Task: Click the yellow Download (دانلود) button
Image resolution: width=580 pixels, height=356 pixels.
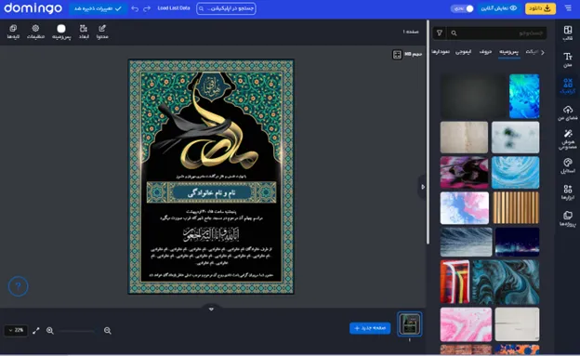Action: (x=540, y=8)
